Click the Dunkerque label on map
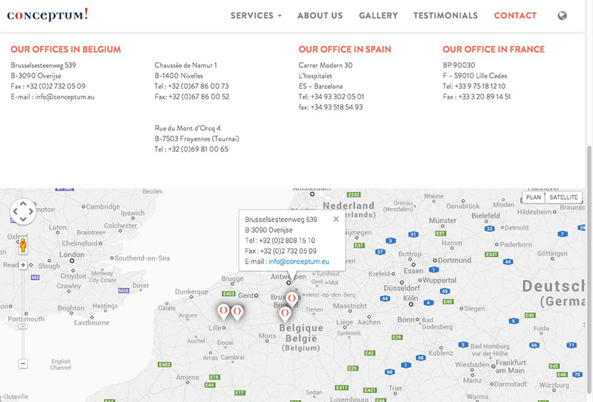 click(x=191, y=292)
